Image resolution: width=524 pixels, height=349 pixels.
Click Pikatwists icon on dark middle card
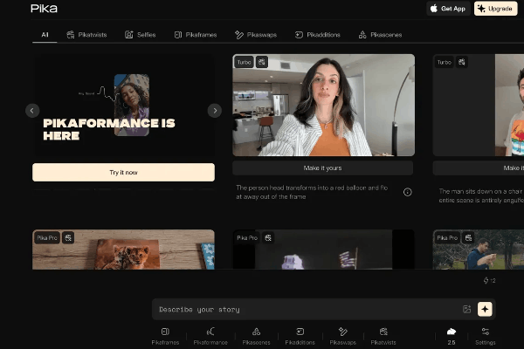(x=268, y=238)
